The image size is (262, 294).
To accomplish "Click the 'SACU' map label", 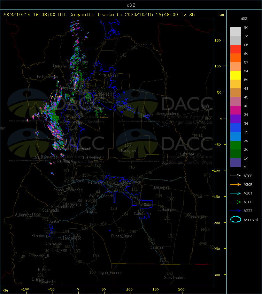I will 206,106.
